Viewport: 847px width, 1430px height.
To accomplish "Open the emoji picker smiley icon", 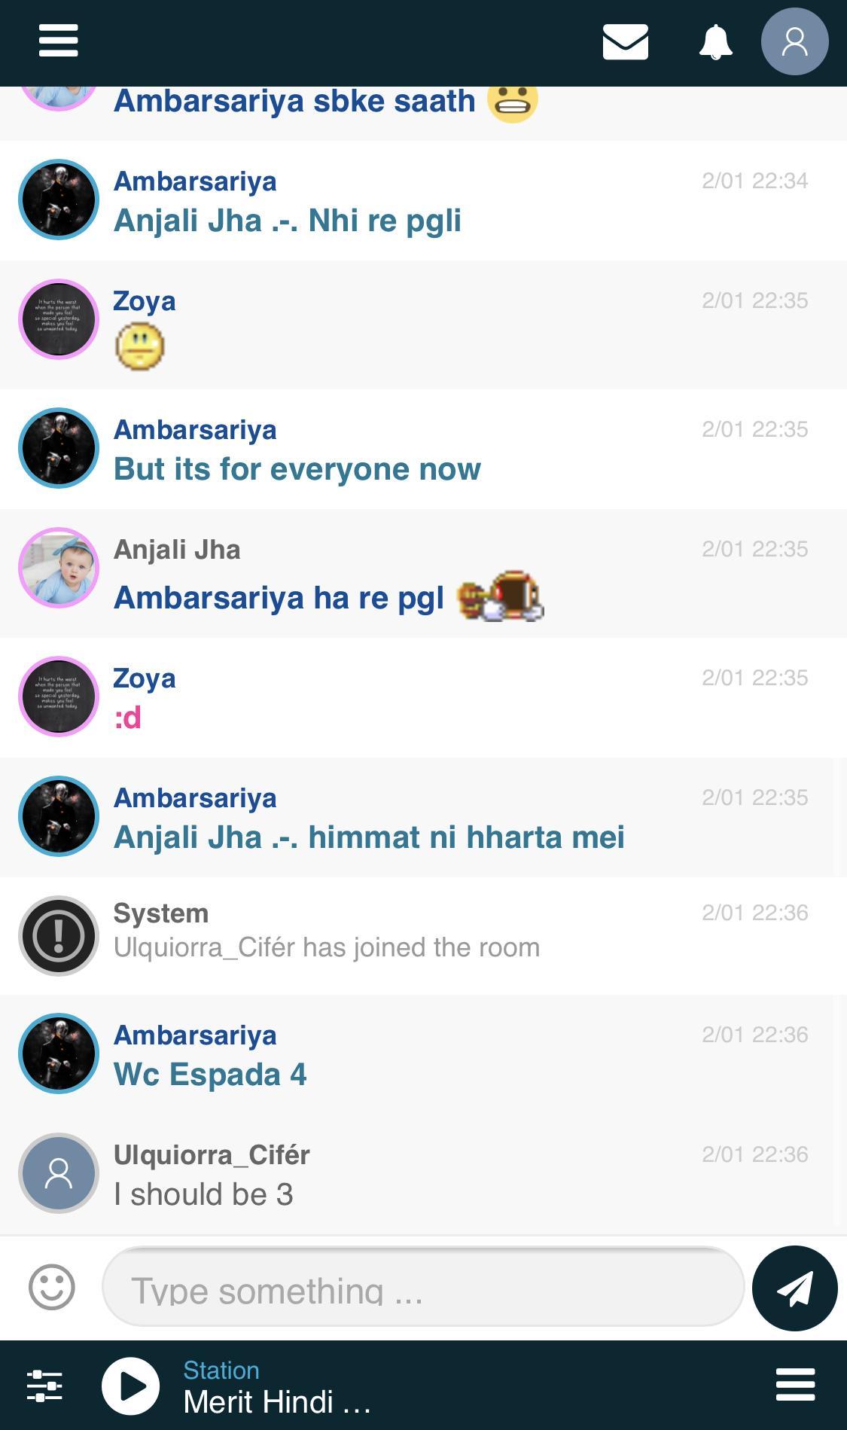I will [x=52, y=1287].
